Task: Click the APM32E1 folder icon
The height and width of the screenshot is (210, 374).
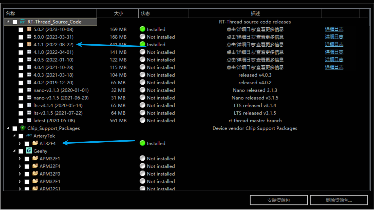Action: [35, 181]
